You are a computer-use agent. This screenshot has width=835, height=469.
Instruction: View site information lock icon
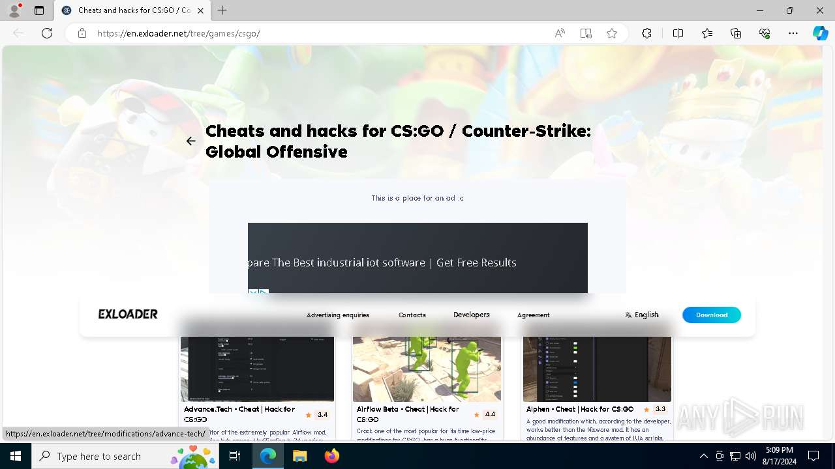click(x=82, y=33)
